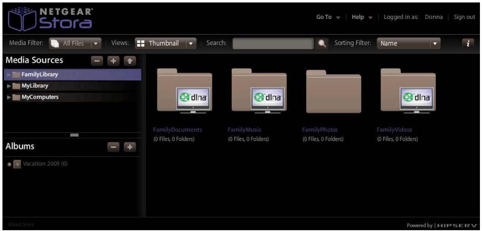Click the panel splitter handle above Albums
This screenshot has width=482, height=231.
(x=74, y=135)
